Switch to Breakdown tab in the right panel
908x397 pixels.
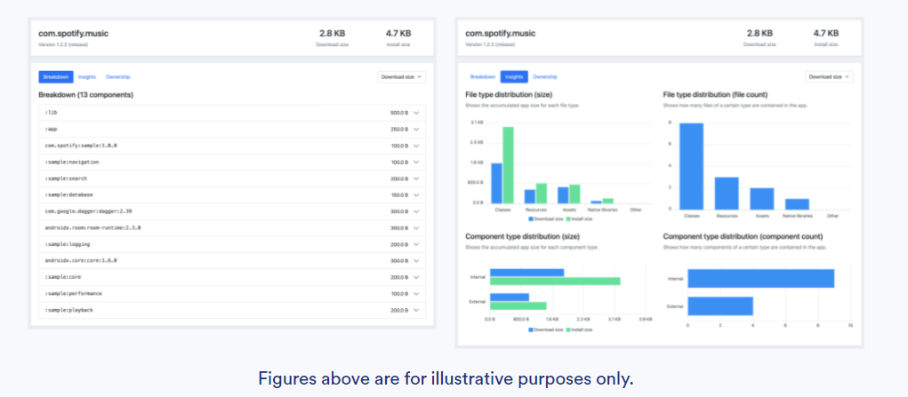tap(483, 77)
